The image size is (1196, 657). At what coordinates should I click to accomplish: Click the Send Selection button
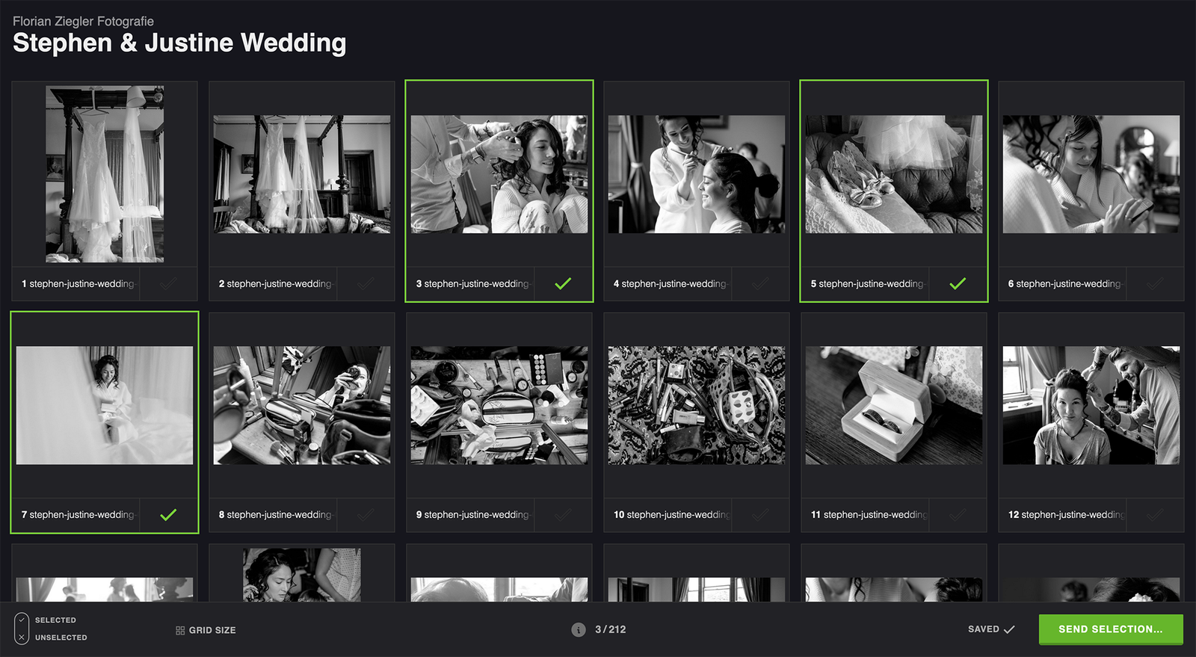(1110, 629)
